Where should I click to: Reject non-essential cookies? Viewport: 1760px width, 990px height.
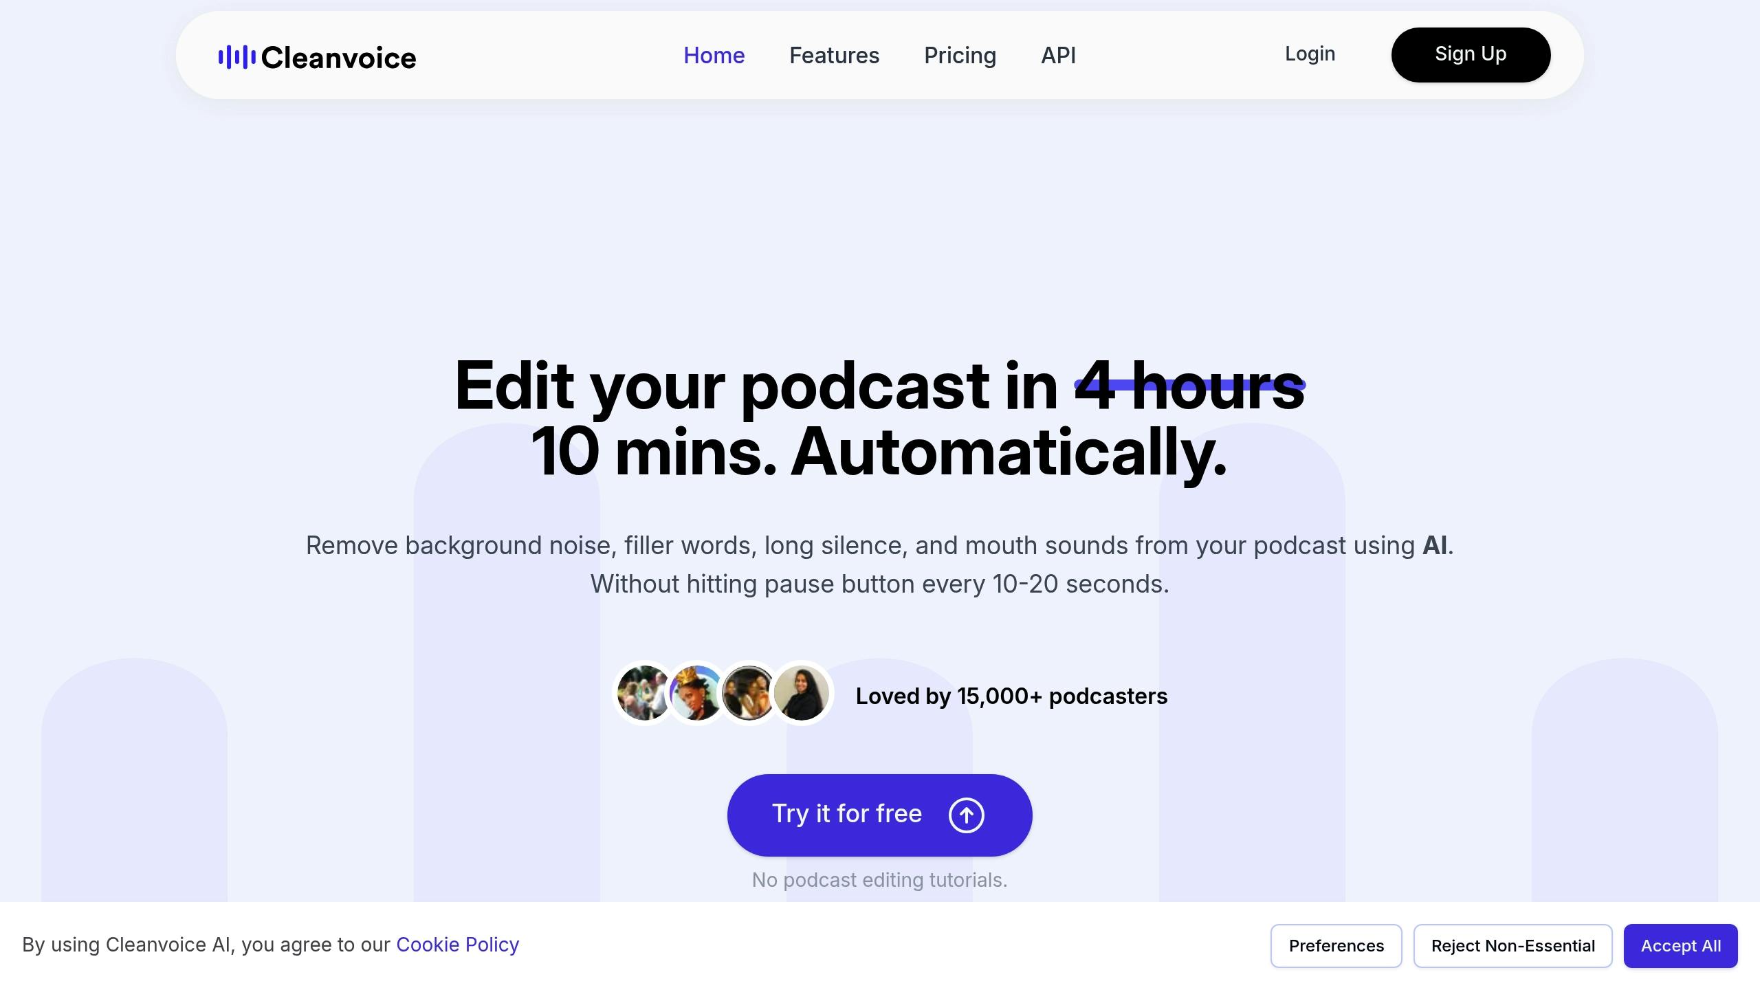(1514, 945)
